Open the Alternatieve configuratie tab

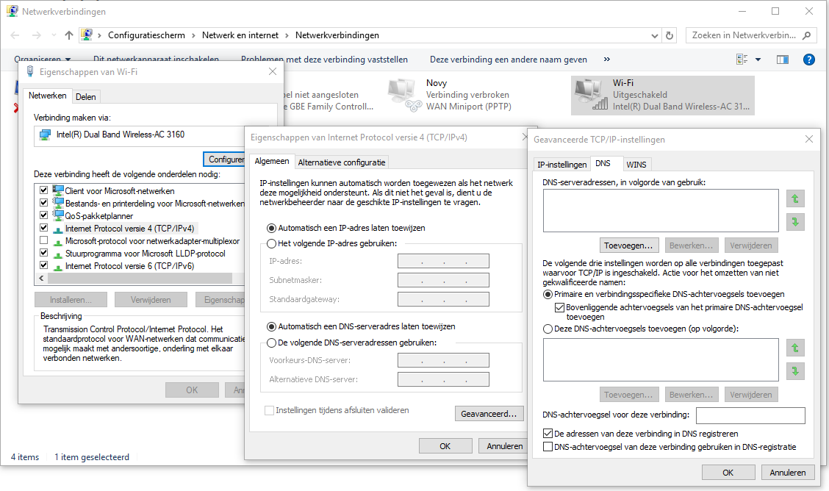[342, 162]
